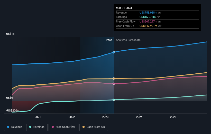The image size is (211, 134).
Task: Toggle the Cash From Op legend series
Action: click(x=94, y=127)
